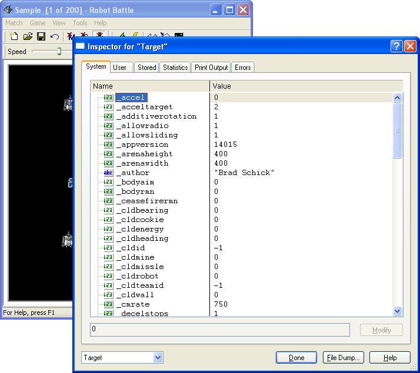Image resolution: width=420 pixels, height=373 pixels.
Task: Click the numeric type icon beside _appversion
Action: pos(108,145)
